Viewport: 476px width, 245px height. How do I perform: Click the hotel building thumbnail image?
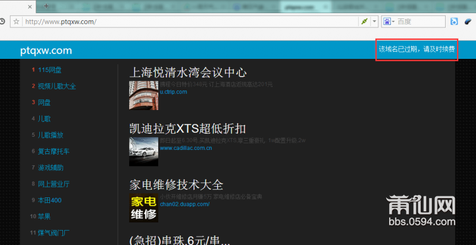(143, 95)
